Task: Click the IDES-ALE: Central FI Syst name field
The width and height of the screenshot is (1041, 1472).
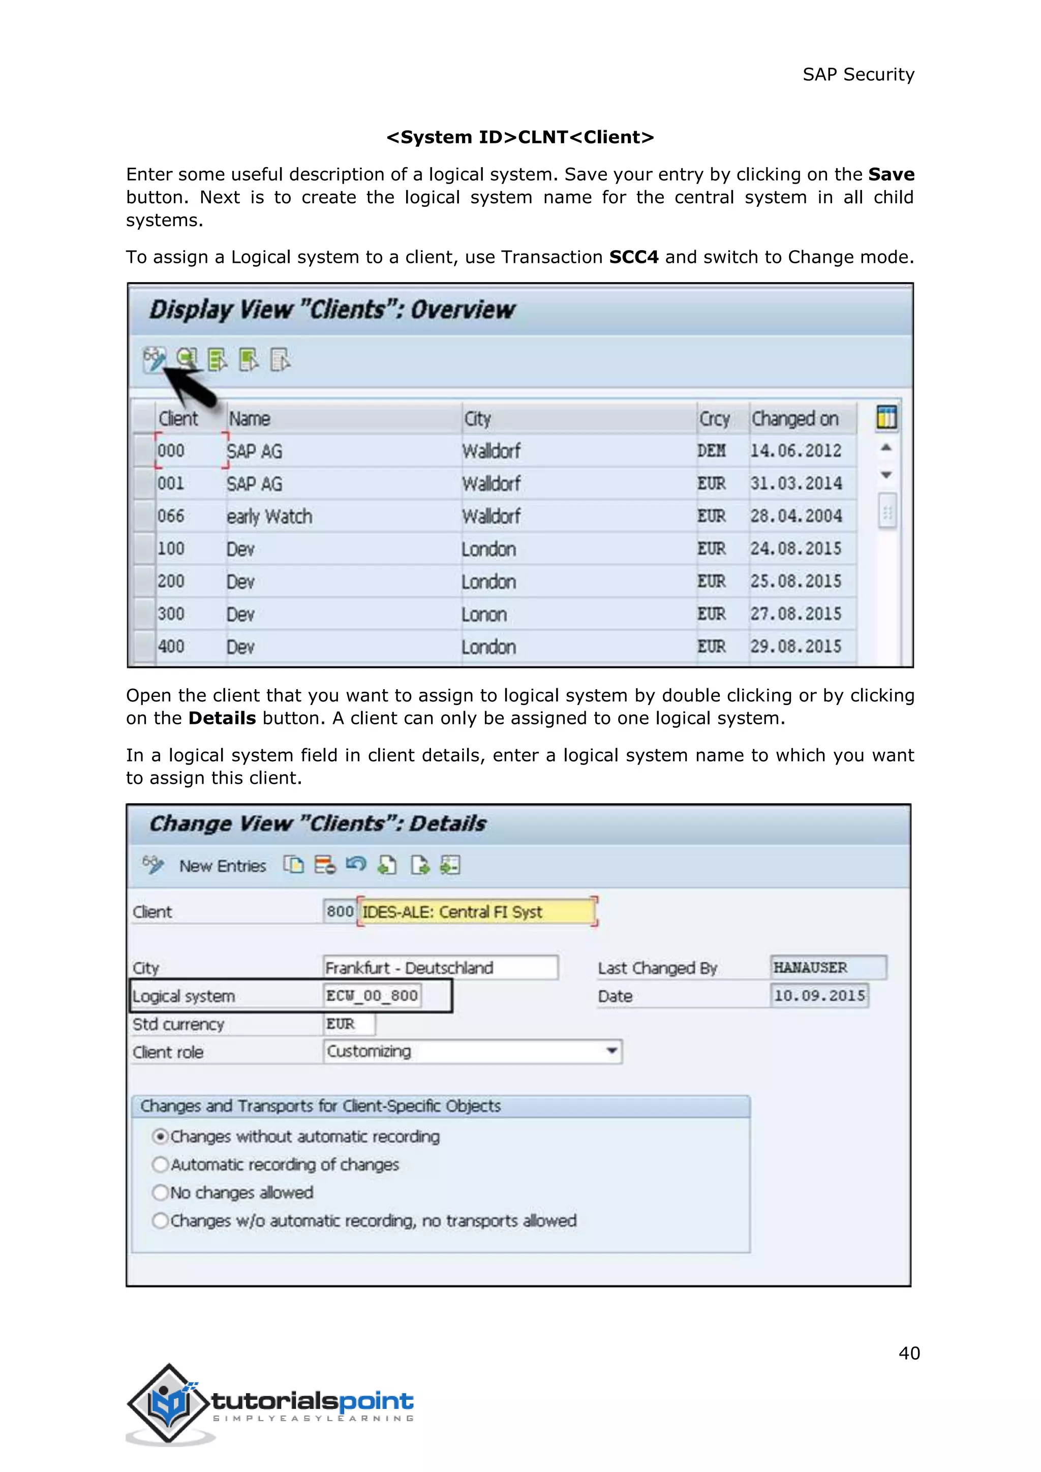Action: 477,911
